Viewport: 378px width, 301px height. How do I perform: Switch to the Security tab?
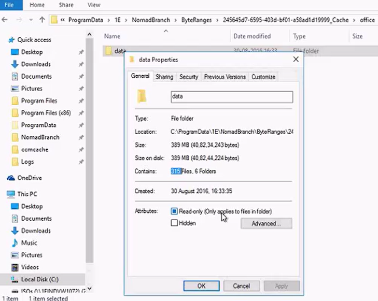pos(188,77)
